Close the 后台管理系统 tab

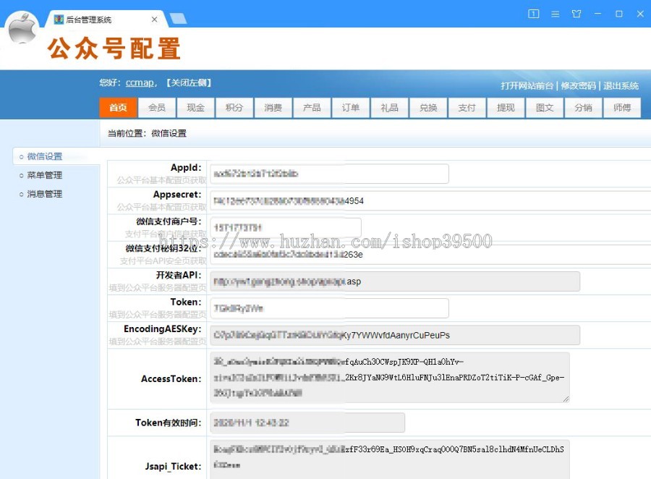[x=155, y=20]
